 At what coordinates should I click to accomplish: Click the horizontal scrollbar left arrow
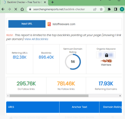point(8,96)
